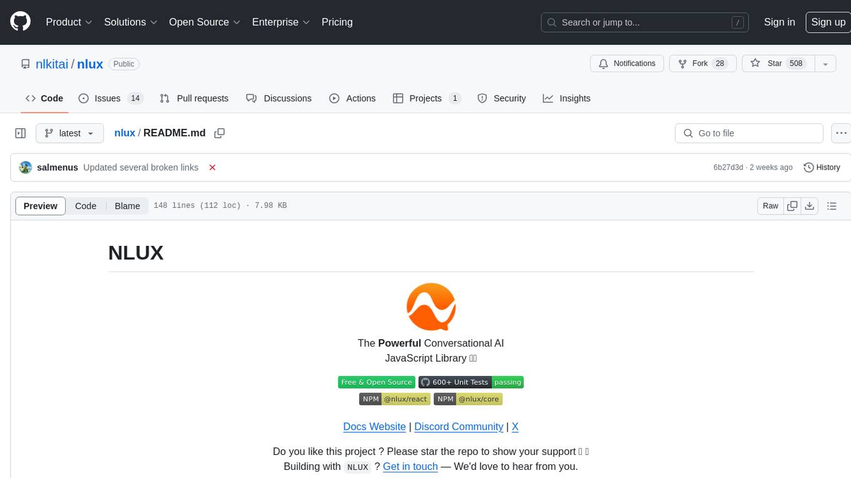The width and height of the screenshot is (851, 478).
Task: Expand the file tree side panel
Action: (x=20, y=133)
